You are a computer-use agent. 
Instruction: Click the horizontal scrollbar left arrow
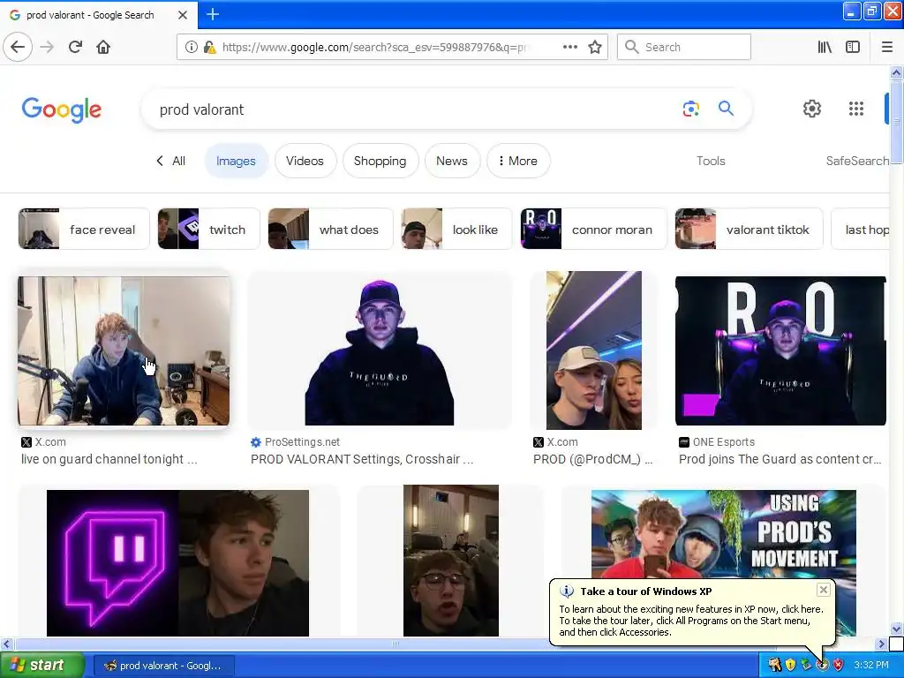(x=6, y=644)
